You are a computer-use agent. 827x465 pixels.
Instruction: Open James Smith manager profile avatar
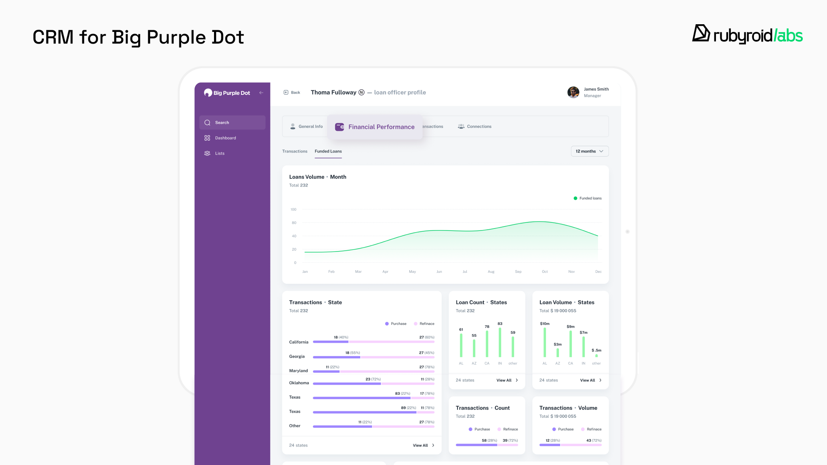click(573, 92)
